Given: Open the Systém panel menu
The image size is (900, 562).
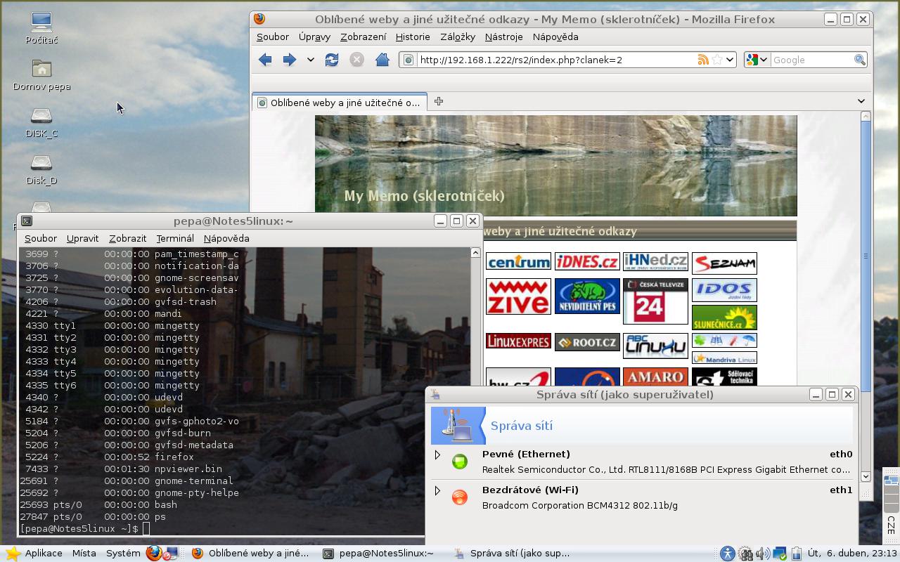Looking at the screenshot, I should [x=123, y=553].
